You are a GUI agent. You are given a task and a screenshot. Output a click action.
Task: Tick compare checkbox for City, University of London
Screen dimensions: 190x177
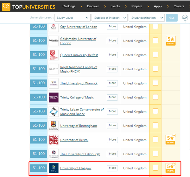155,26
